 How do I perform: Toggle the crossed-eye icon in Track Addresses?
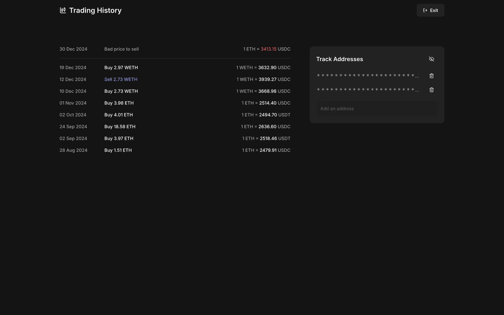(x=431, y=59)
